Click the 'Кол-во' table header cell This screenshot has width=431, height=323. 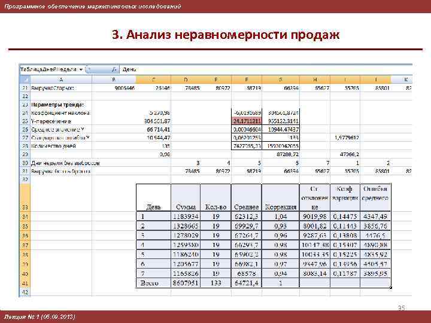pos(215,197)
